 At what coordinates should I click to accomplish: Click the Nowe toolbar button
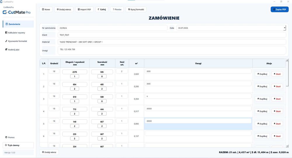46,10
